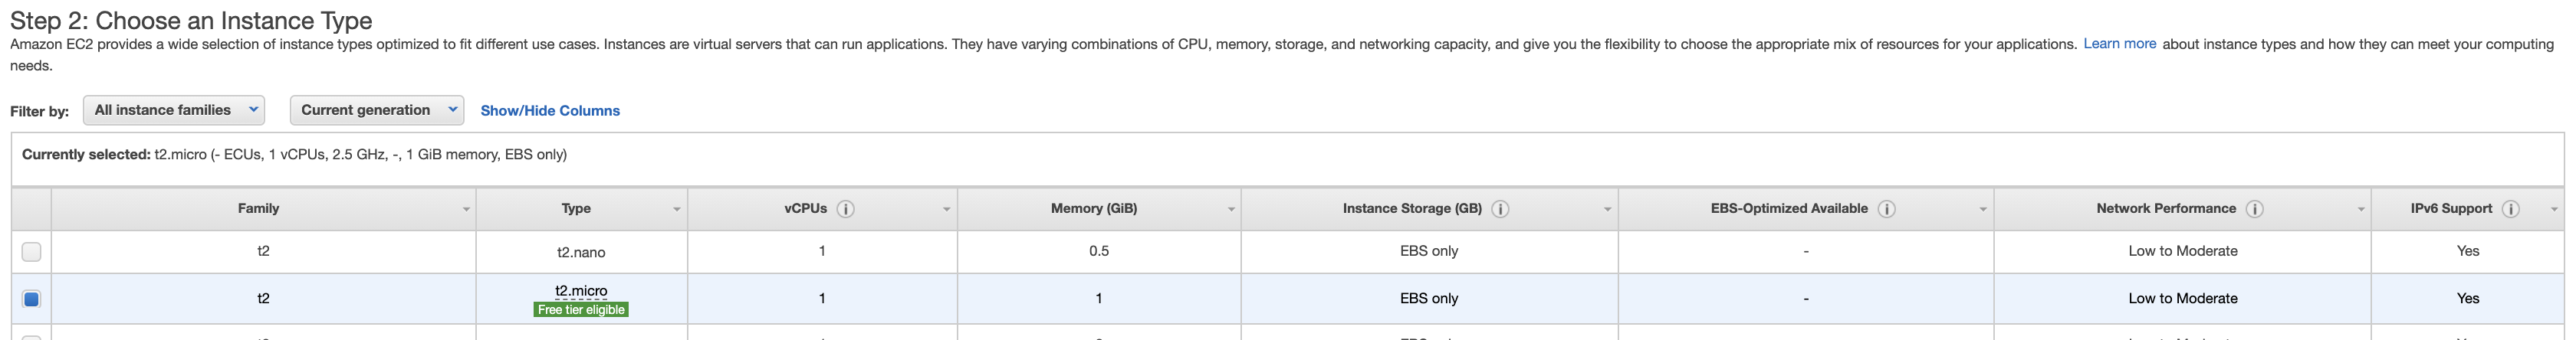2576x340 pixels.
Task: Click the Network Performance column header
Action: click(2165, 209)
